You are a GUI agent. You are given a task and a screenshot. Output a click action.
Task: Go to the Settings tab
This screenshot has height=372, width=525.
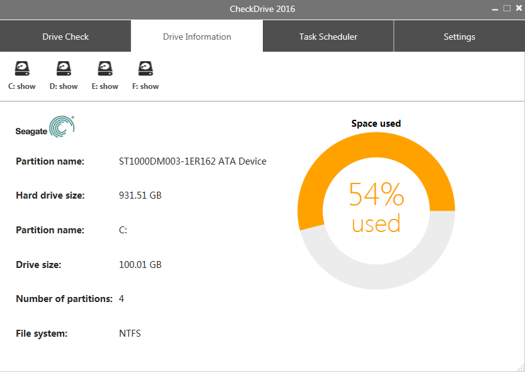459,37
